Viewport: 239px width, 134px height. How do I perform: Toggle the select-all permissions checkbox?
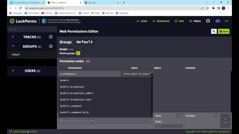pos(61,68)
